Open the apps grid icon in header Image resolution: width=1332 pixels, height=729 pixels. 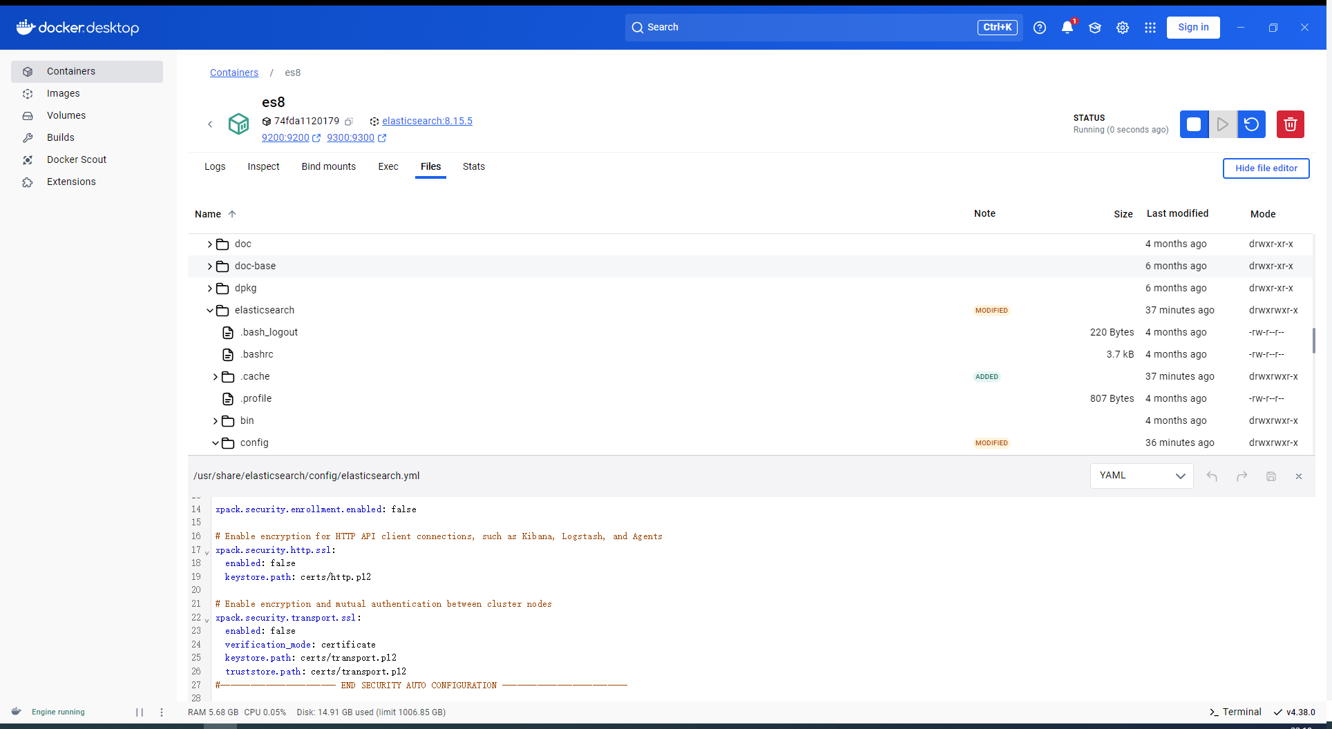tap(1150, 28)
